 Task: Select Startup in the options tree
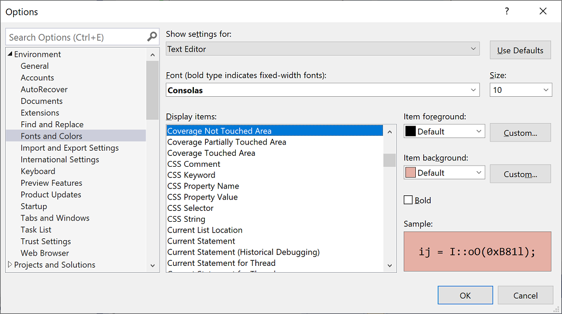coord(34,206)
